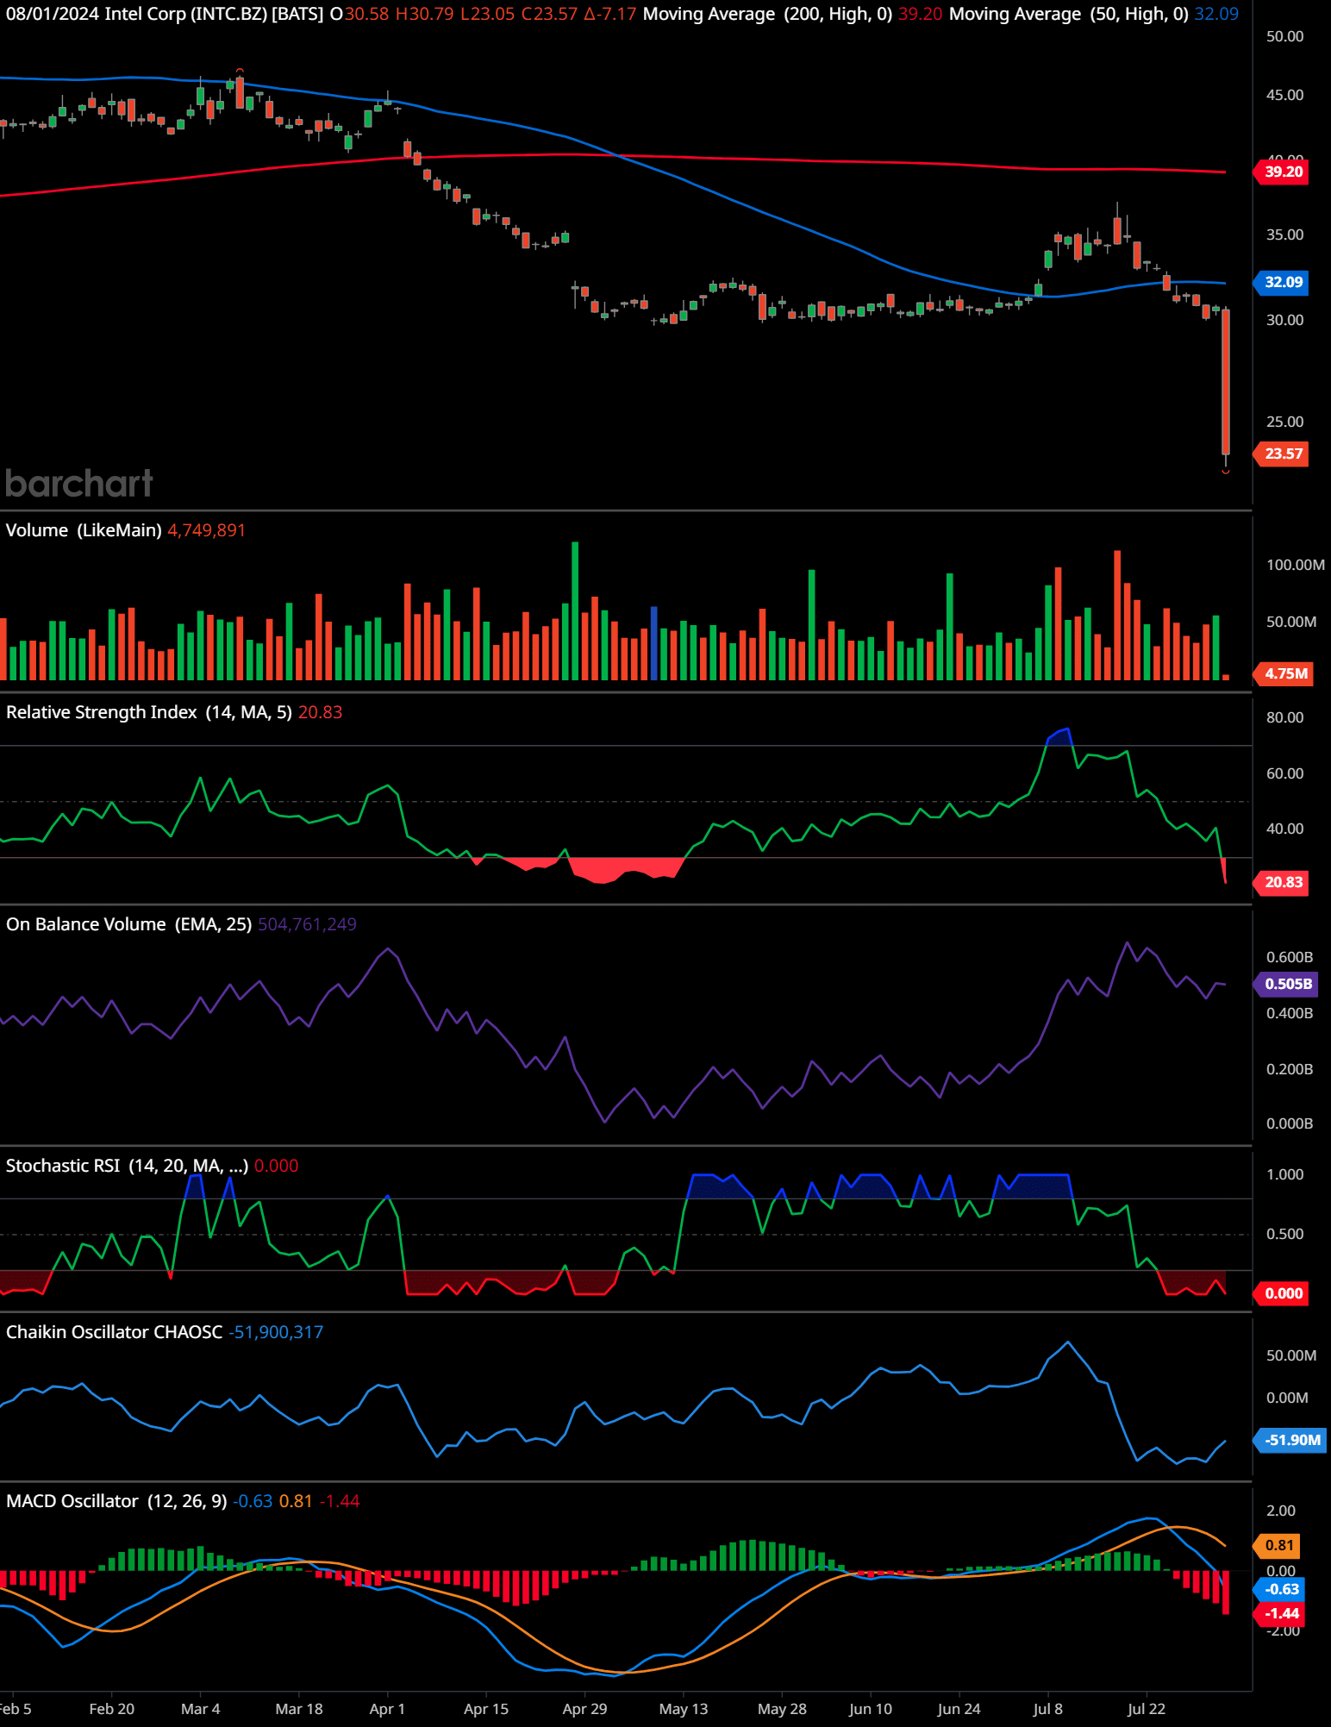1331x1727 pixels.
Task: Click the large red final-day candlestick
Action: 1226,382
